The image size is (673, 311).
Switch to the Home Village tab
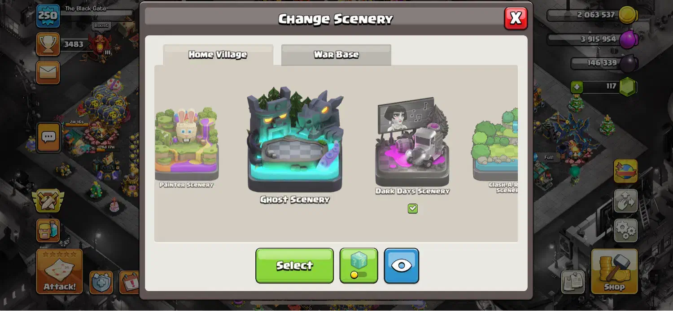click(218, 55)
